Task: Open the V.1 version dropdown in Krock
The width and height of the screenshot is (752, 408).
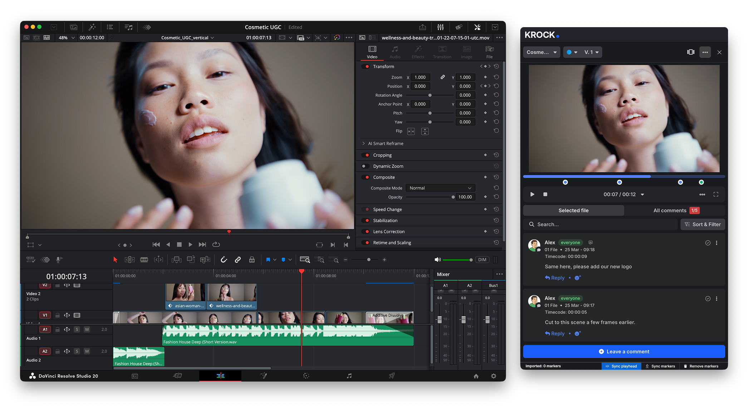Action: pos(591,52)
